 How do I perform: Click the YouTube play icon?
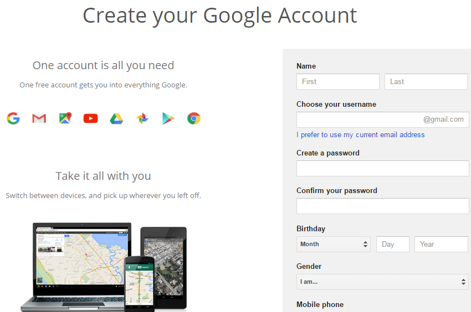tap(91, 118)
